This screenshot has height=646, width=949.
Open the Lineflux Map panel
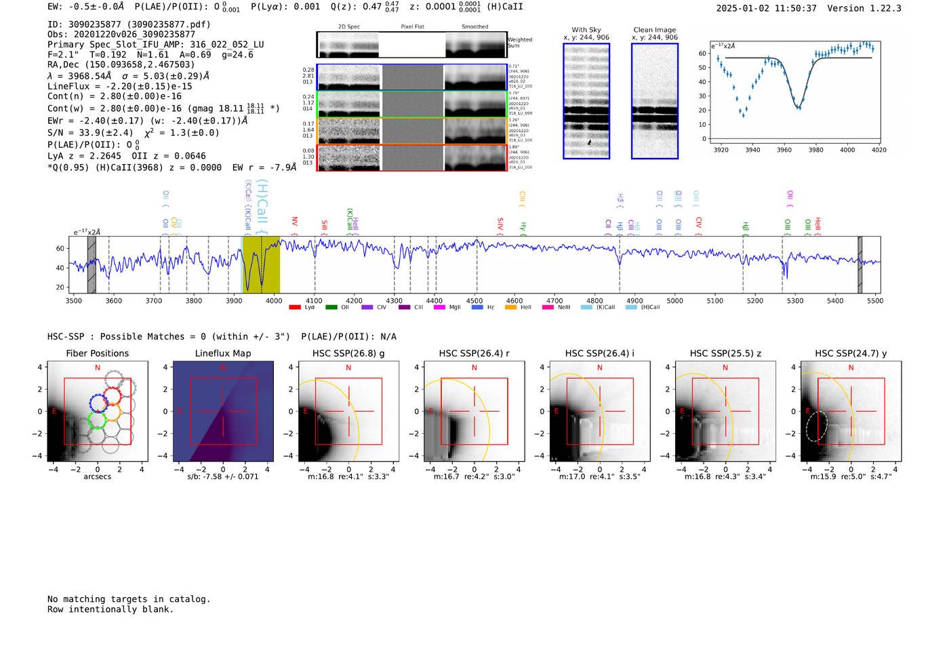point(223,411)
